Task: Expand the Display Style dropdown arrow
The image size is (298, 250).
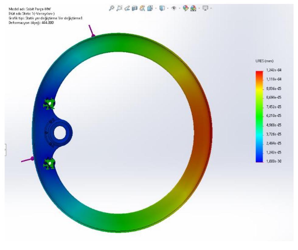Action: point(168,8)
